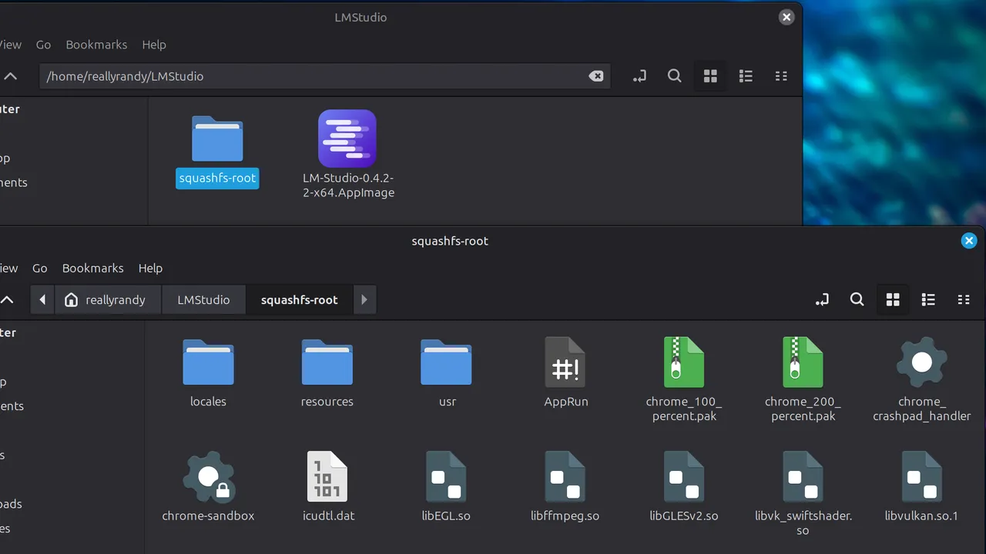Select chrome_crashpad_handler executable
986x554 pixels.
click(x=921, y=362)
